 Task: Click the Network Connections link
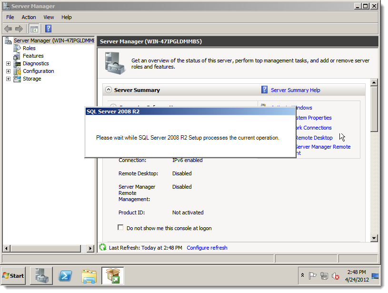314,128
